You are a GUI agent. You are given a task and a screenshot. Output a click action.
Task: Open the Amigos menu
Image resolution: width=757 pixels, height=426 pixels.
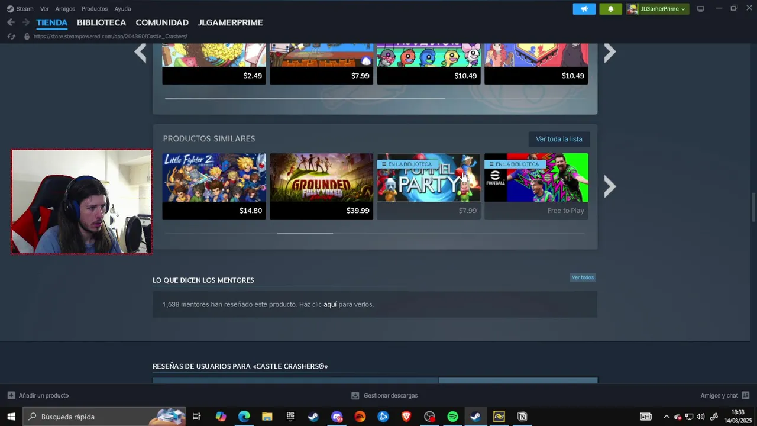click(x=65, y=9)
